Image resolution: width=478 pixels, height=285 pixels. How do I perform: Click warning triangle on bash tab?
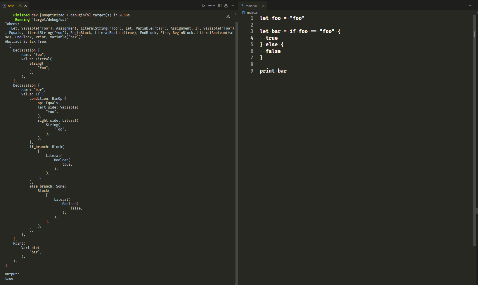[x=20, y=6]
